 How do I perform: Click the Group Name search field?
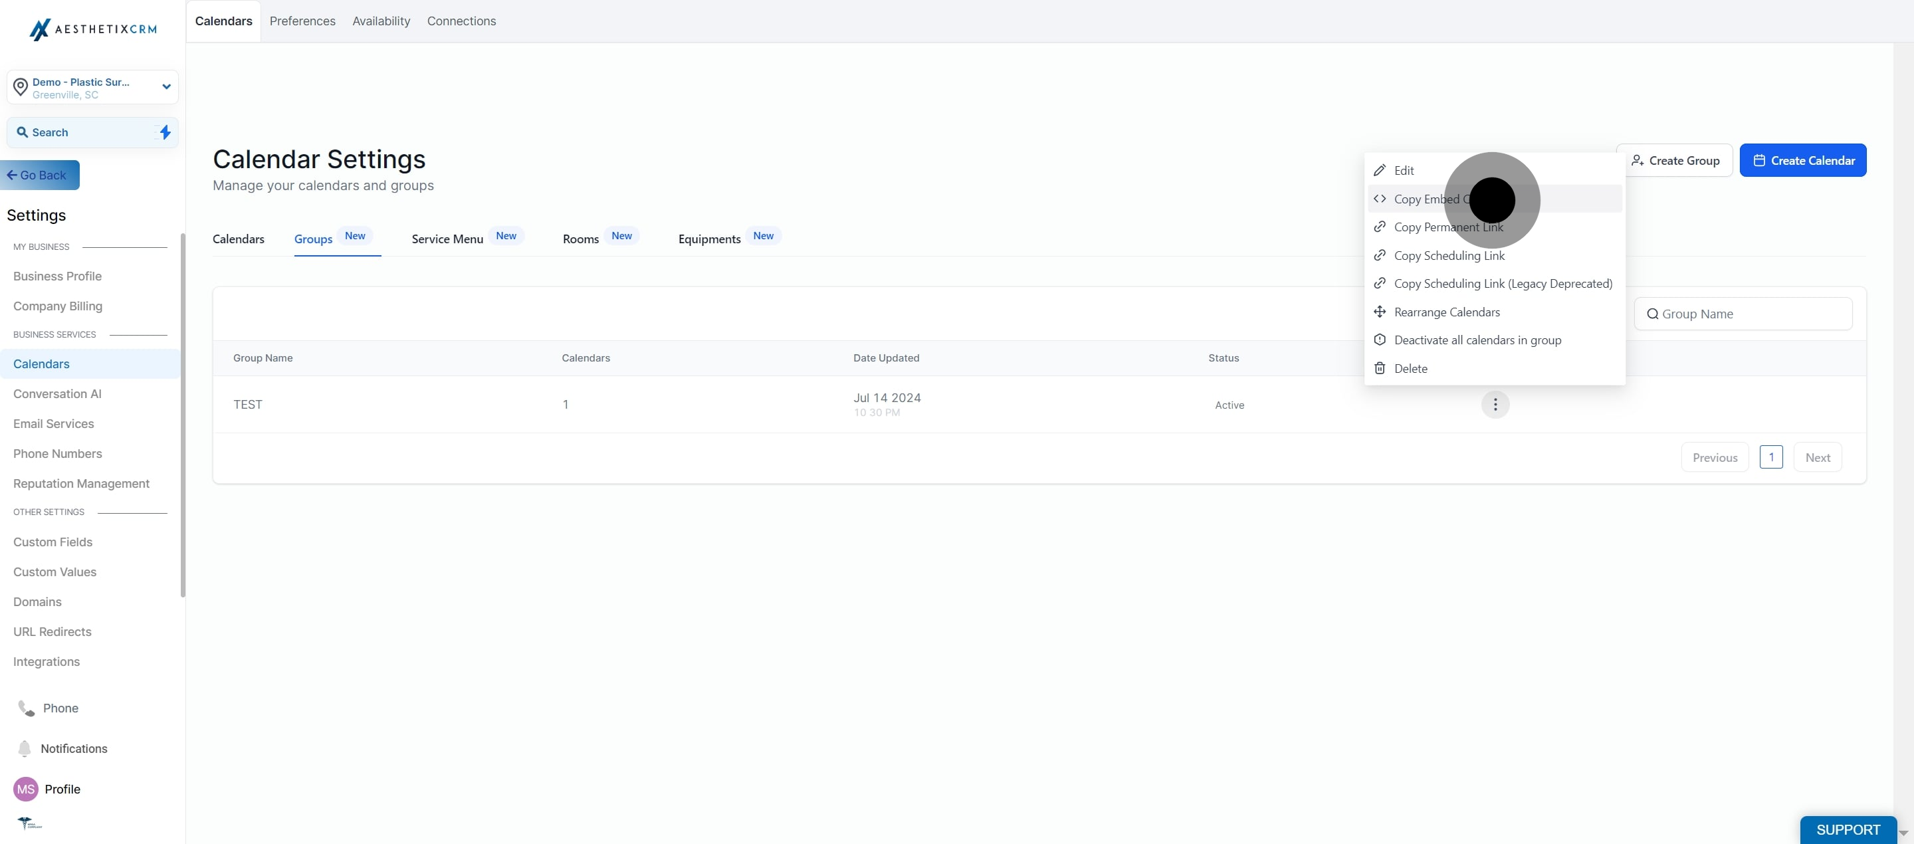tap(1743, 314)
